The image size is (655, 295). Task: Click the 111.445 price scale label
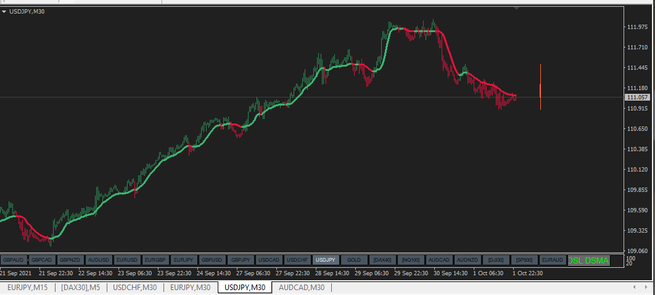click(638, 68)
